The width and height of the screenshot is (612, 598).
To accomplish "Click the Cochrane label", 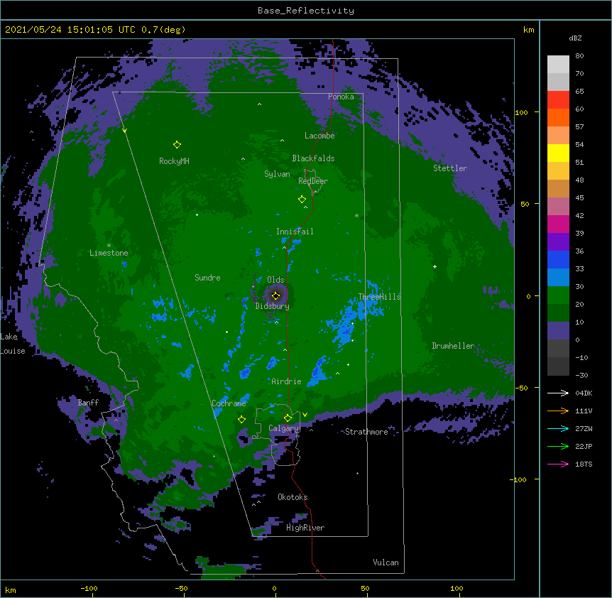I will [x=229, y=403].
